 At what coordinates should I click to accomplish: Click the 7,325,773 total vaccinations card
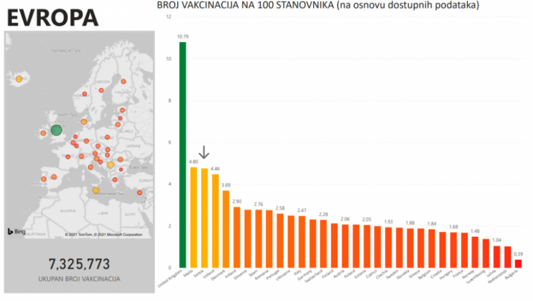pos(79,265)
